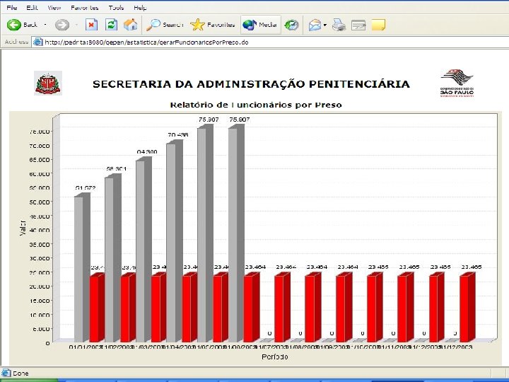This screenshot has height=382, width=509.
Task: Click the Mail envelope icon
Action: point(315,25)
